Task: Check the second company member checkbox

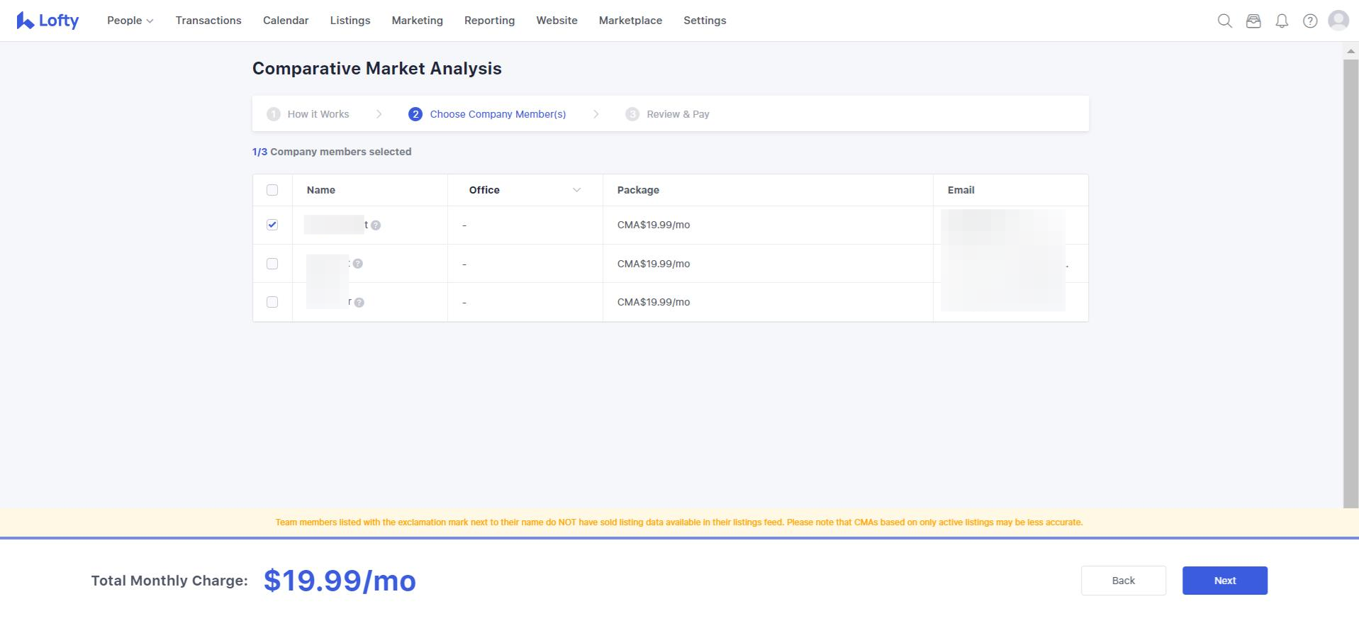Action: coord(272,264)
